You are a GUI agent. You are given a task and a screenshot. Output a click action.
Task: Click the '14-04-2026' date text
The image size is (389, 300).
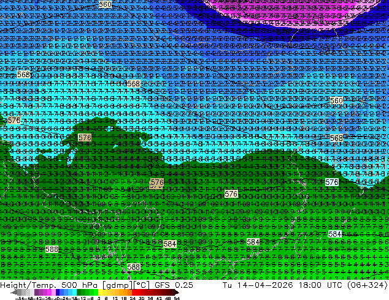pyautogui.click(x=265, y=285)
